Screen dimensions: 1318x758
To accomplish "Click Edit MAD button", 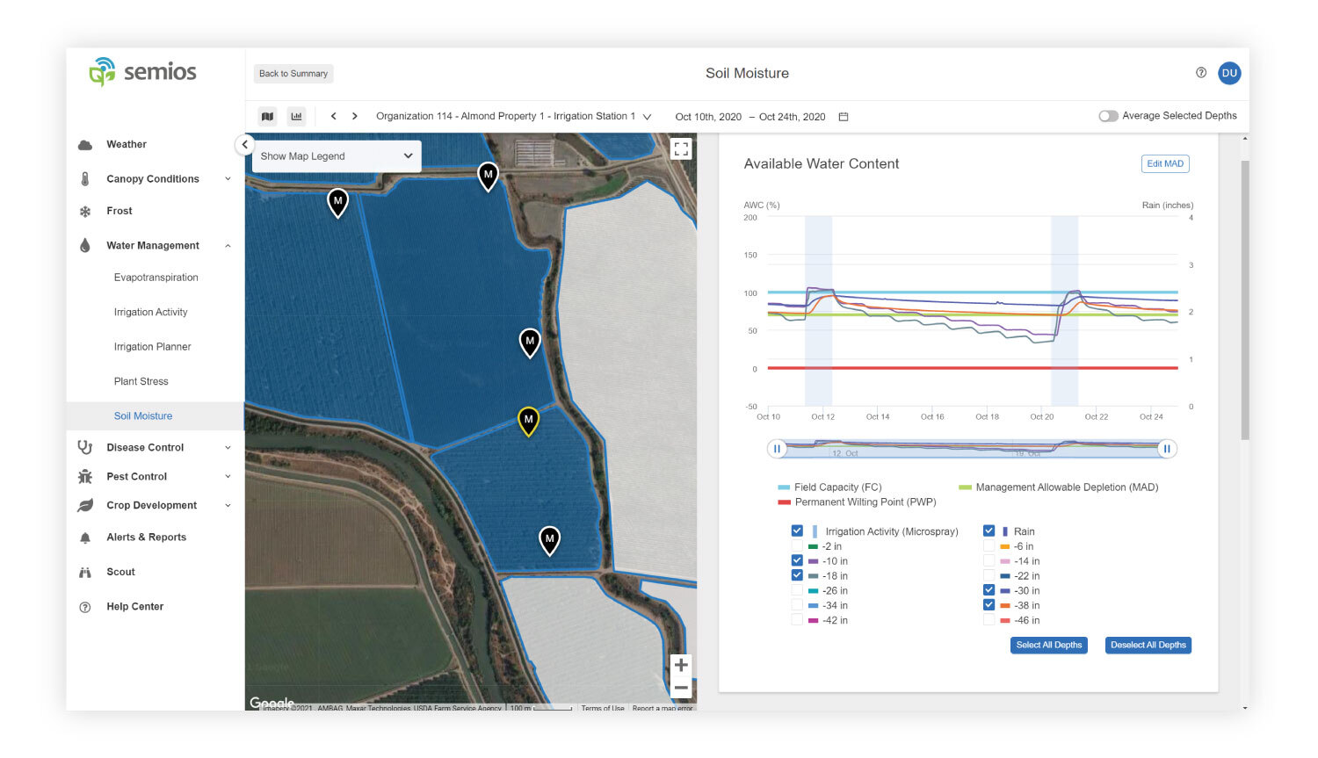I will pyautogui.click(x=1165, y=164).
